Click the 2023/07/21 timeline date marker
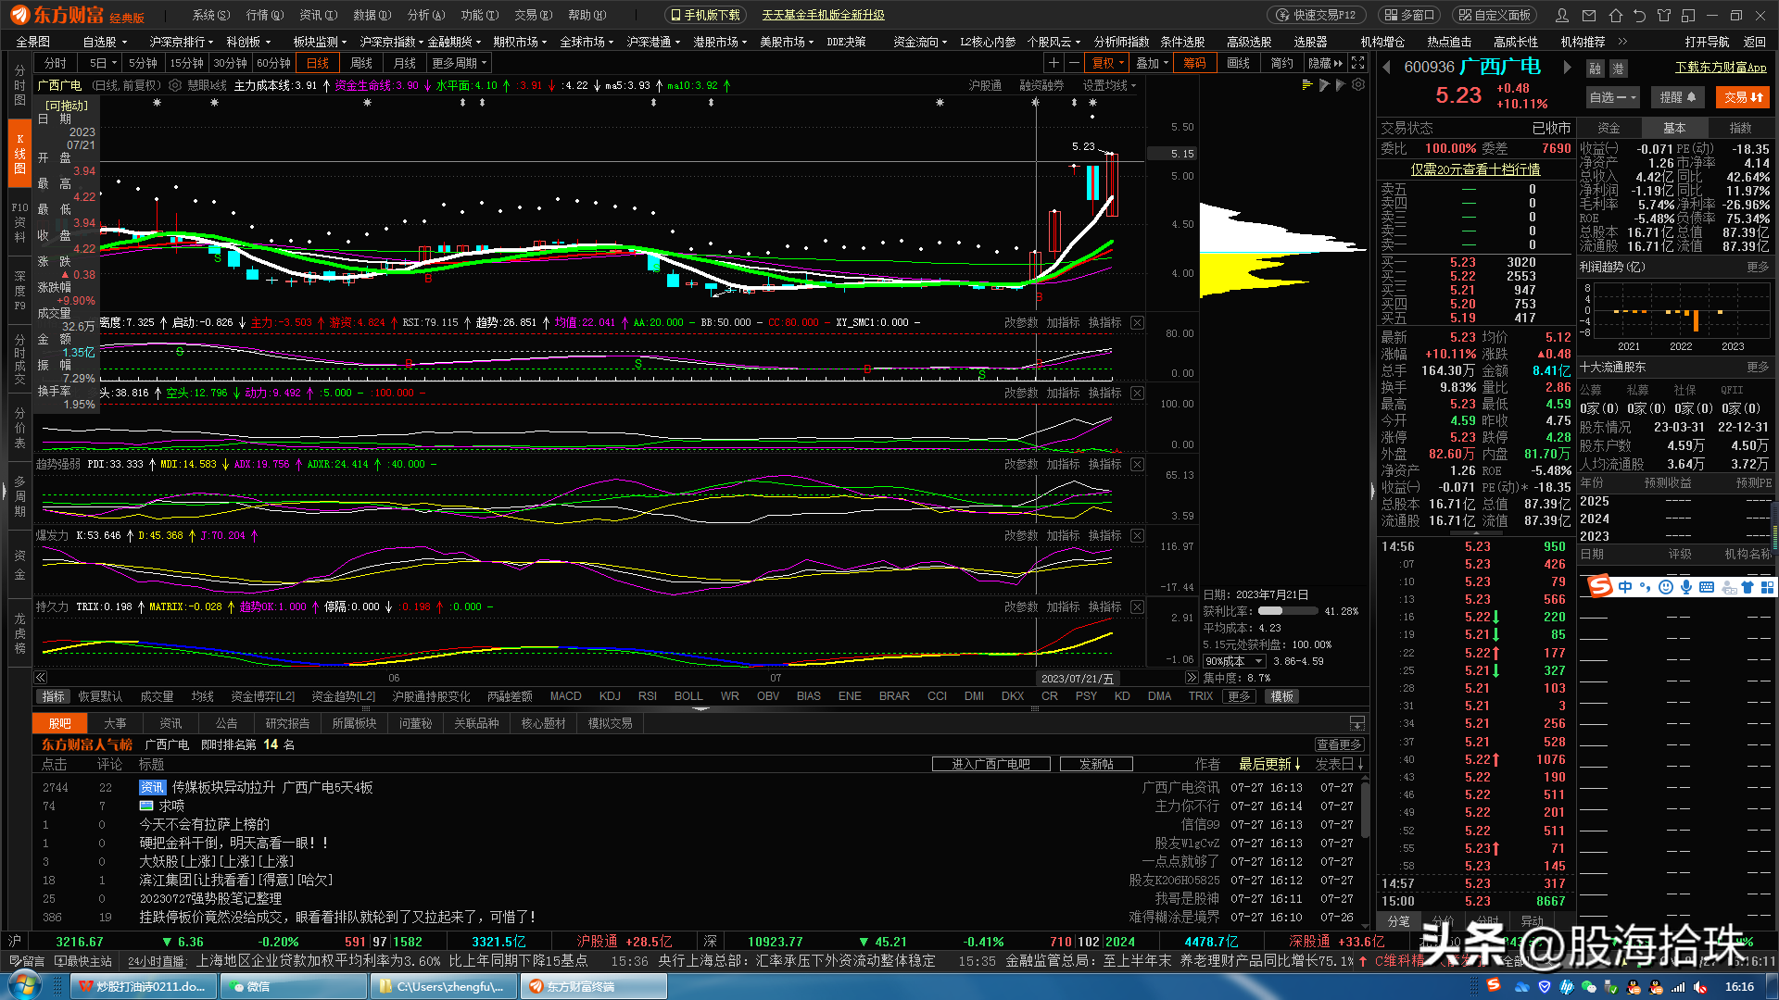 pos(1077,679)
